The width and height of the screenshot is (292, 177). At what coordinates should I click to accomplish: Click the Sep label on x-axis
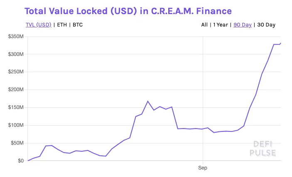tap(203, 168)
